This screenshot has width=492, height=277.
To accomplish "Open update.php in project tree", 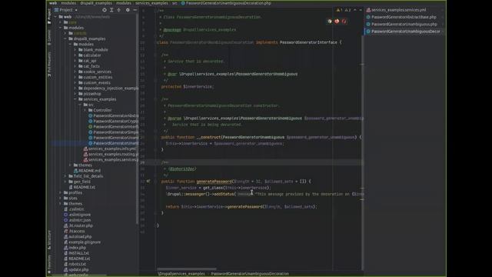I will (76, 270).
